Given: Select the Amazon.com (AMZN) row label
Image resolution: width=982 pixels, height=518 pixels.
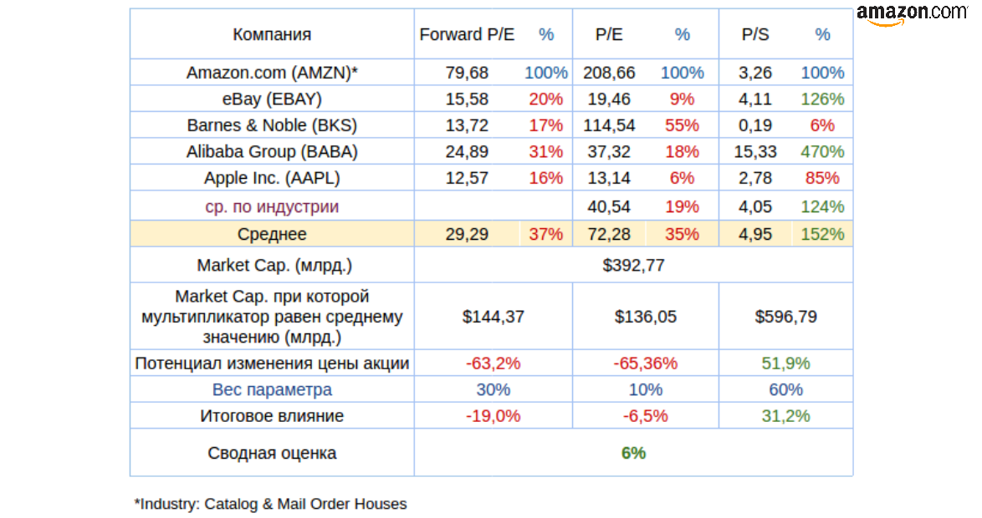Looking at the screenshot, I should tap(272, 73).
